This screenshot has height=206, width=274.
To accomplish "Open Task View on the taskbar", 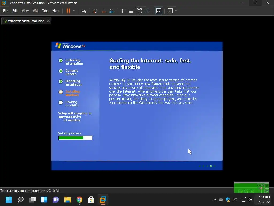I will [32, 200].
